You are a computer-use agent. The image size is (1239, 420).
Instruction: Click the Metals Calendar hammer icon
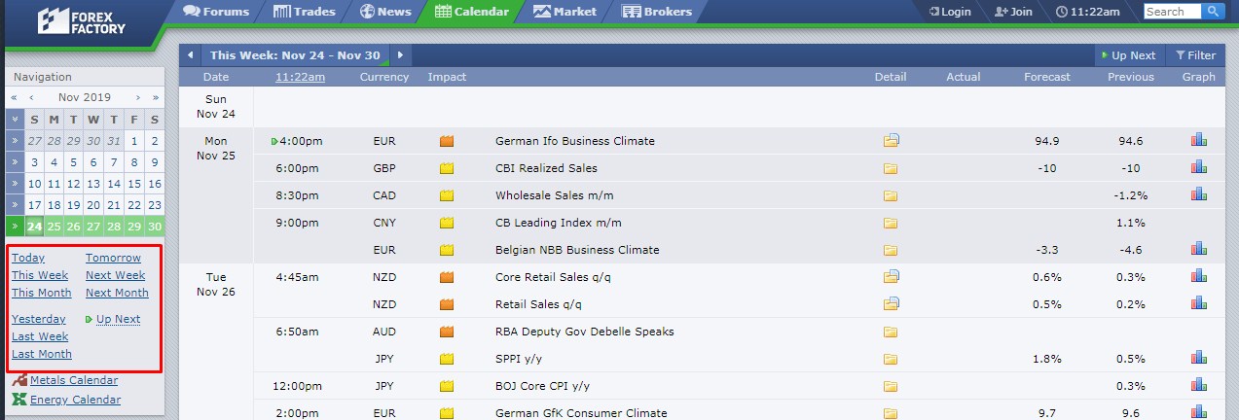[18, 380]
